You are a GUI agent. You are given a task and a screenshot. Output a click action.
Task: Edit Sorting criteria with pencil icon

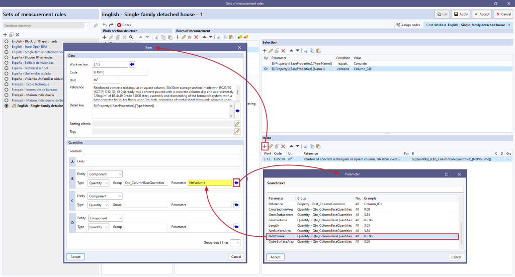(x=237, y=124)
